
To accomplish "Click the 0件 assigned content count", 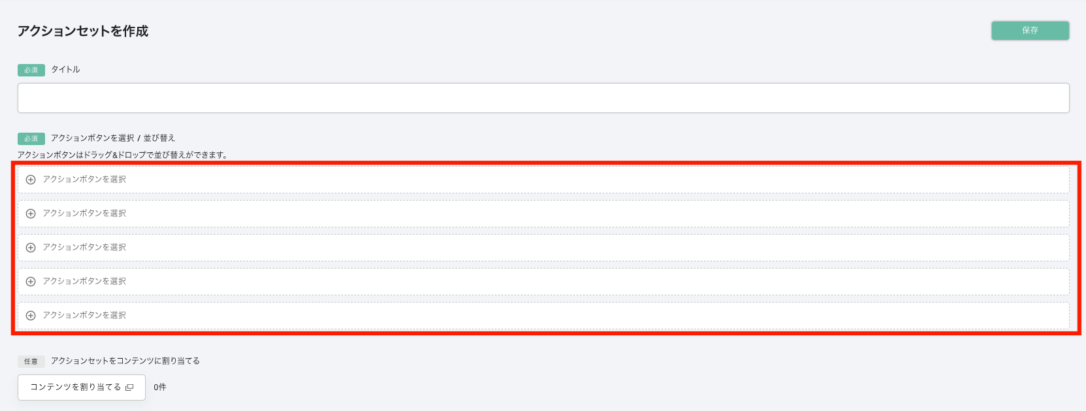I will tap(160, 387).
